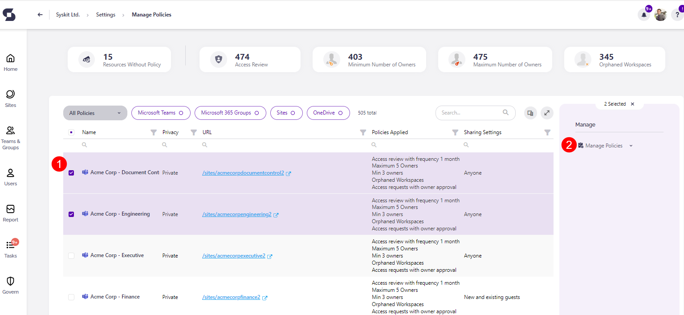The image size is (684, 315).
Task: Open the Sharing Settings column filter
Action: 547,132
